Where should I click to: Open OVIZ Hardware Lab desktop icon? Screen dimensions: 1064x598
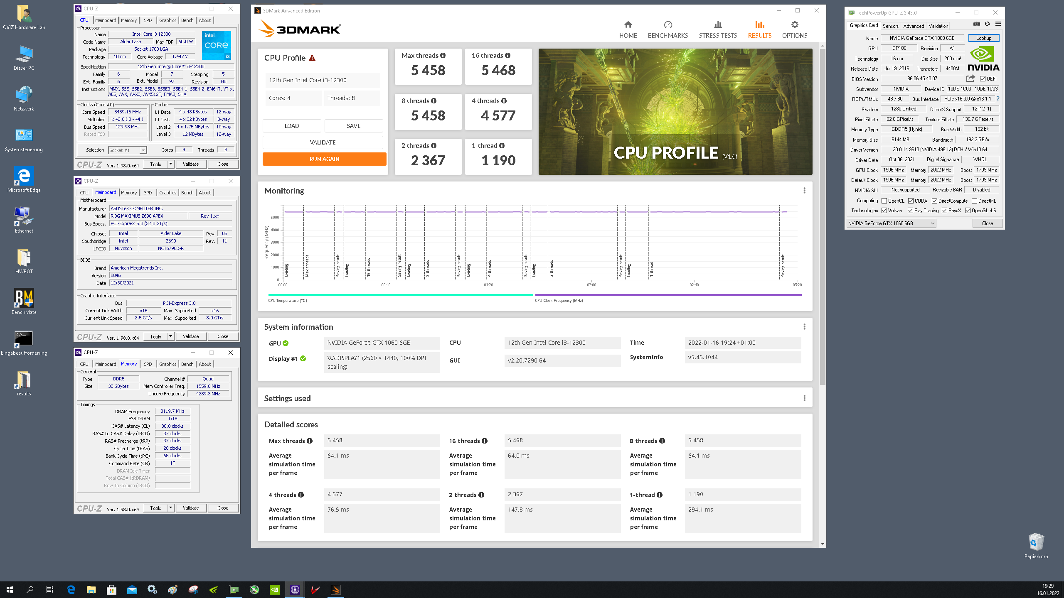click(24, 17)
